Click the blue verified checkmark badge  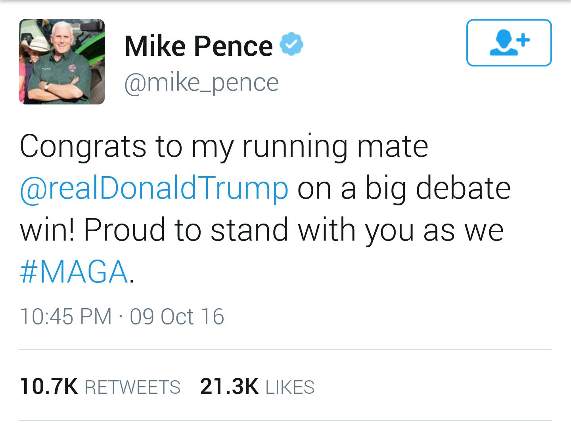[292, 44]
